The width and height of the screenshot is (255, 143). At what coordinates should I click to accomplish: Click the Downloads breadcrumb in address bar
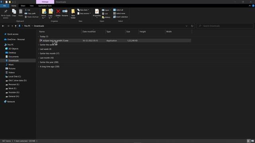point(39,26)
